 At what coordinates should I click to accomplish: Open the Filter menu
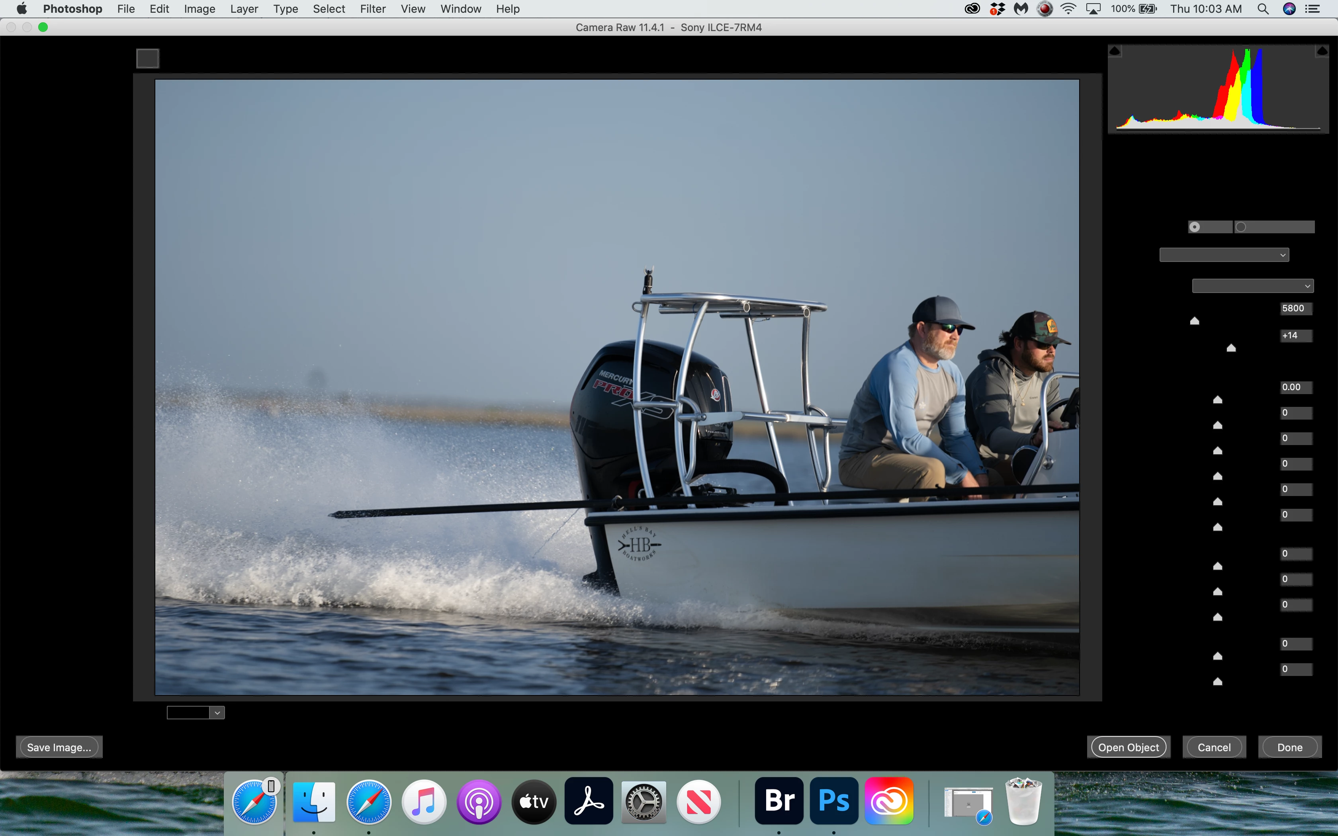point(373,9)
